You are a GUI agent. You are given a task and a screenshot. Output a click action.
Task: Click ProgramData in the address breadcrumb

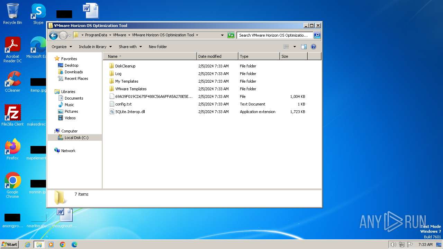96,35
